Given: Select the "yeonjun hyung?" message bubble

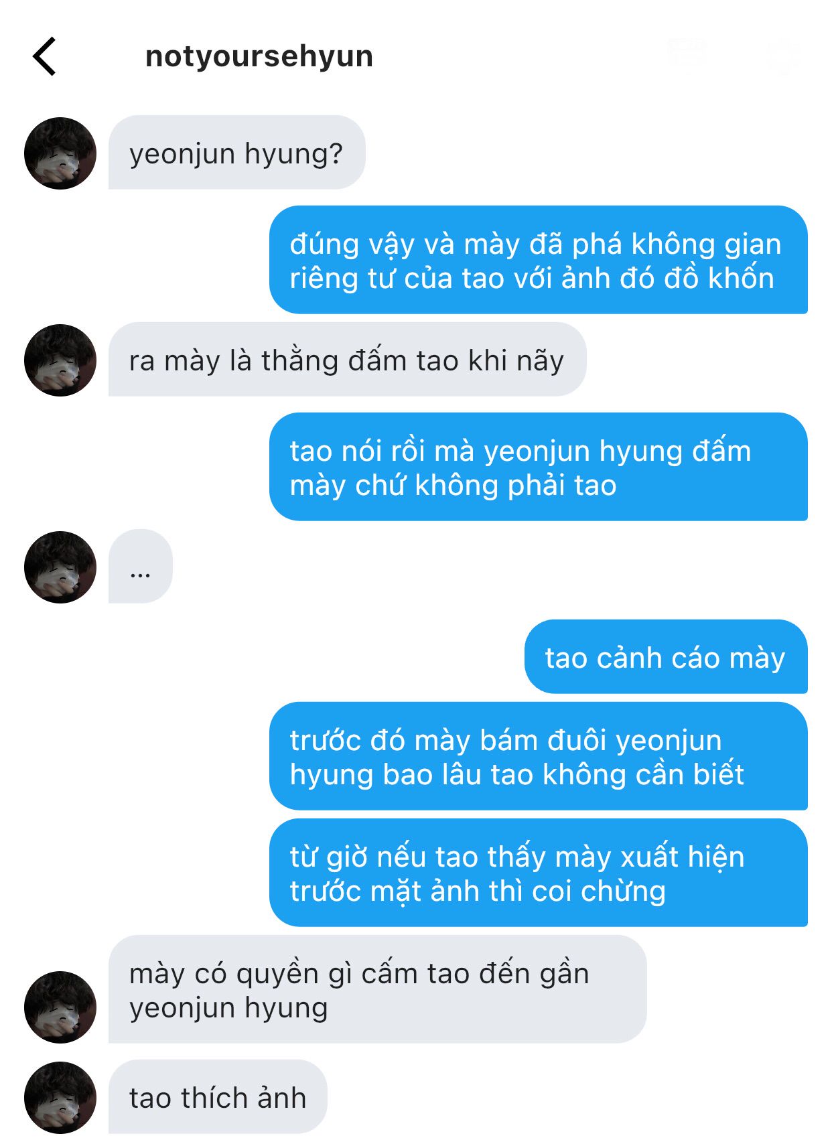Looking at the screenshot, I should click(236, 153).
